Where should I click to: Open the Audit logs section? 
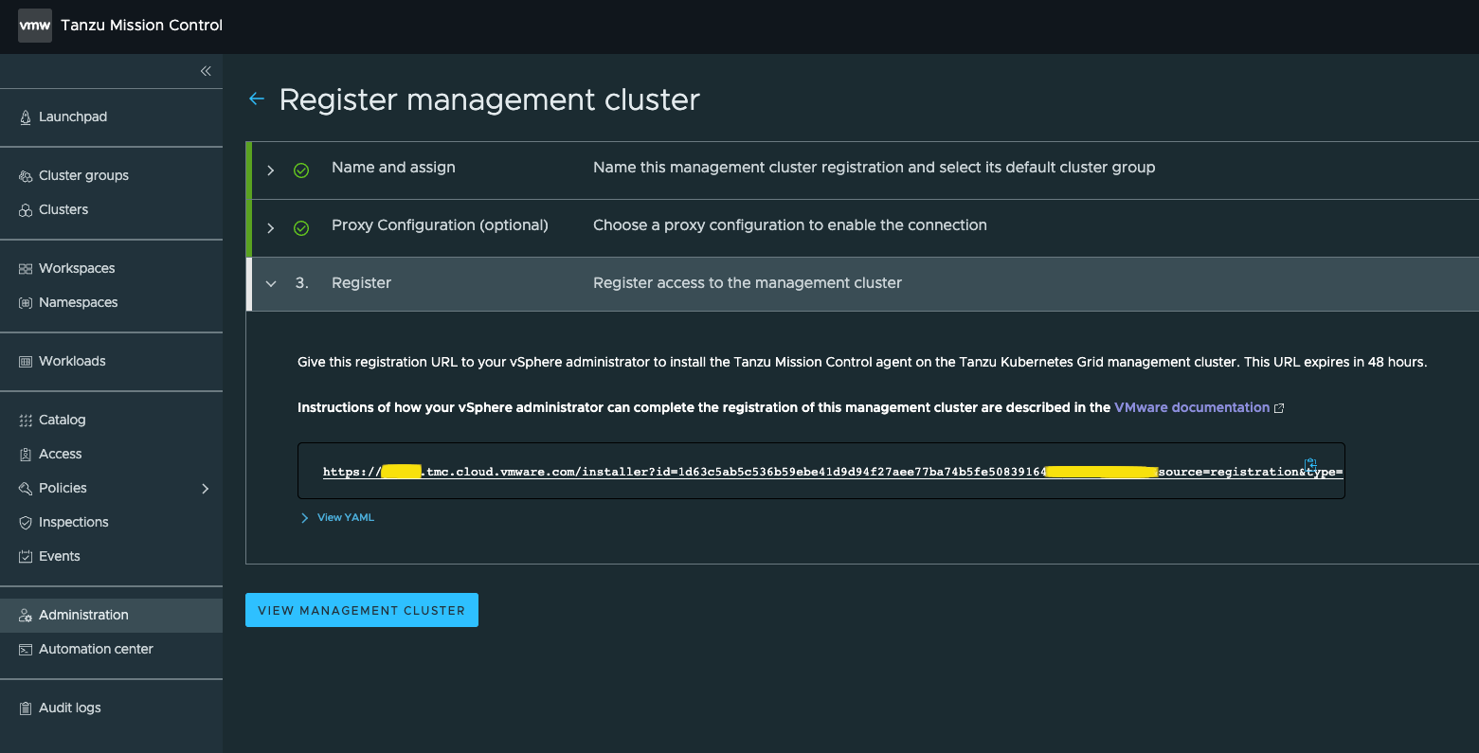coord(67,708)
